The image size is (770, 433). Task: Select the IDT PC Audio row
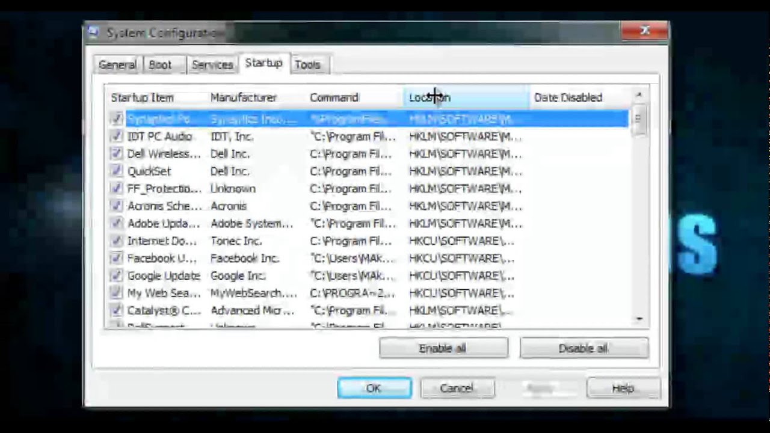(x=368, y=137)
